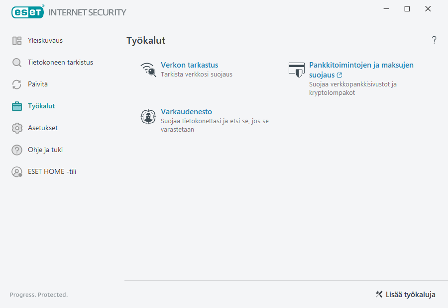
Task: Click the tools icon beside Lisää työkaluja
Action: point(379,294)
